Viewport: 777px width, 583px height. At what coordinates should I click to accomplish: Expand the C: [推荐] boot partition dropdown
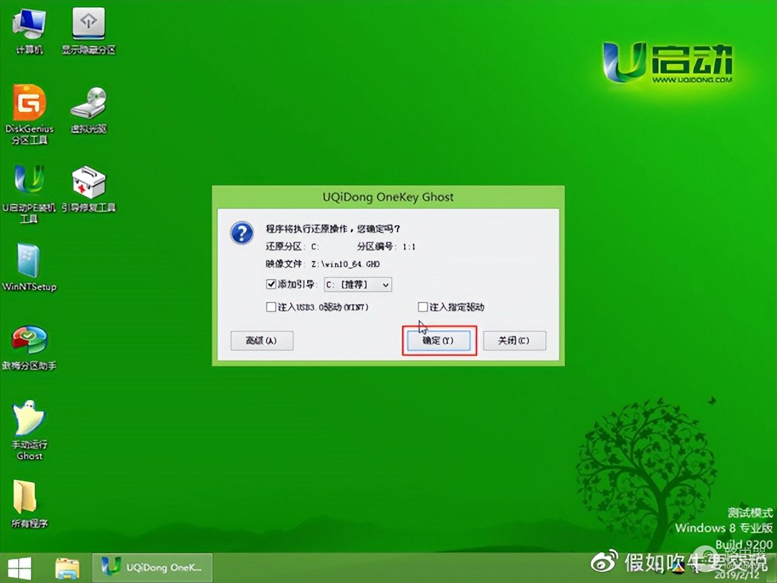(x=358, y=285)
